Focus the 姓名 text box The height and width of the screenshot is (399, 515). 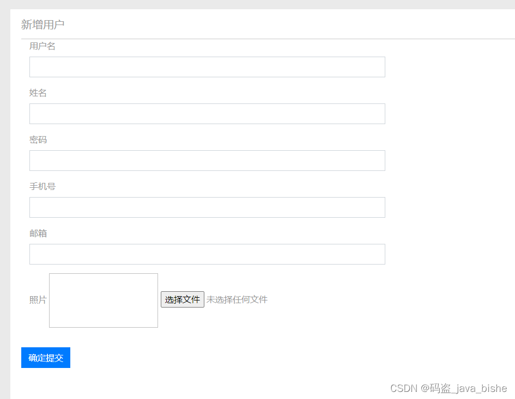[x=207, y=114]
